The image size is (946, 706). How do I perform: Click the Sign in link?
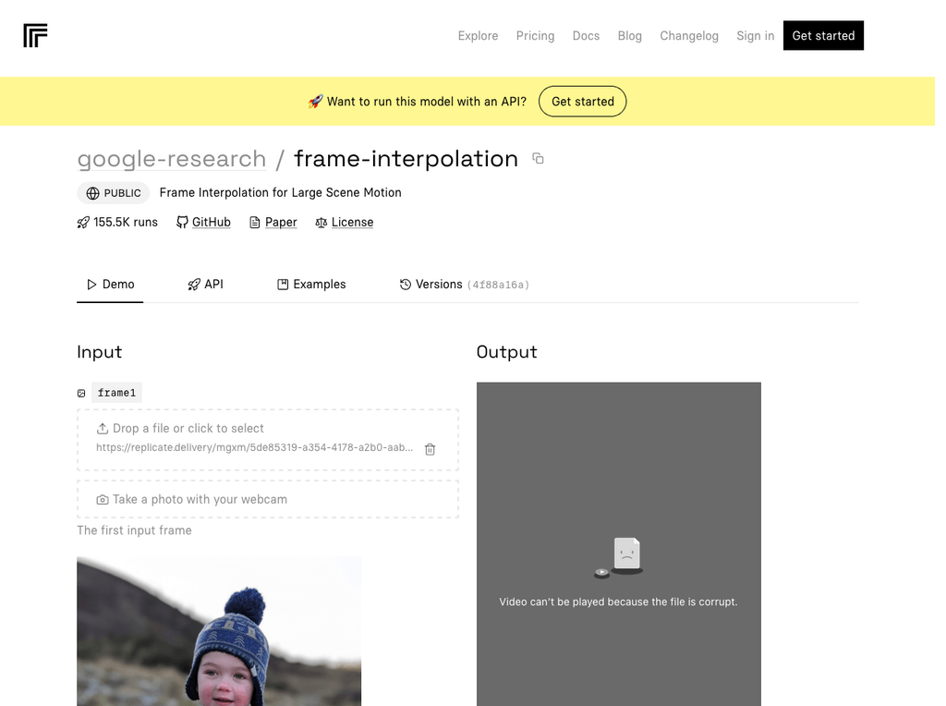coord(756,36)
